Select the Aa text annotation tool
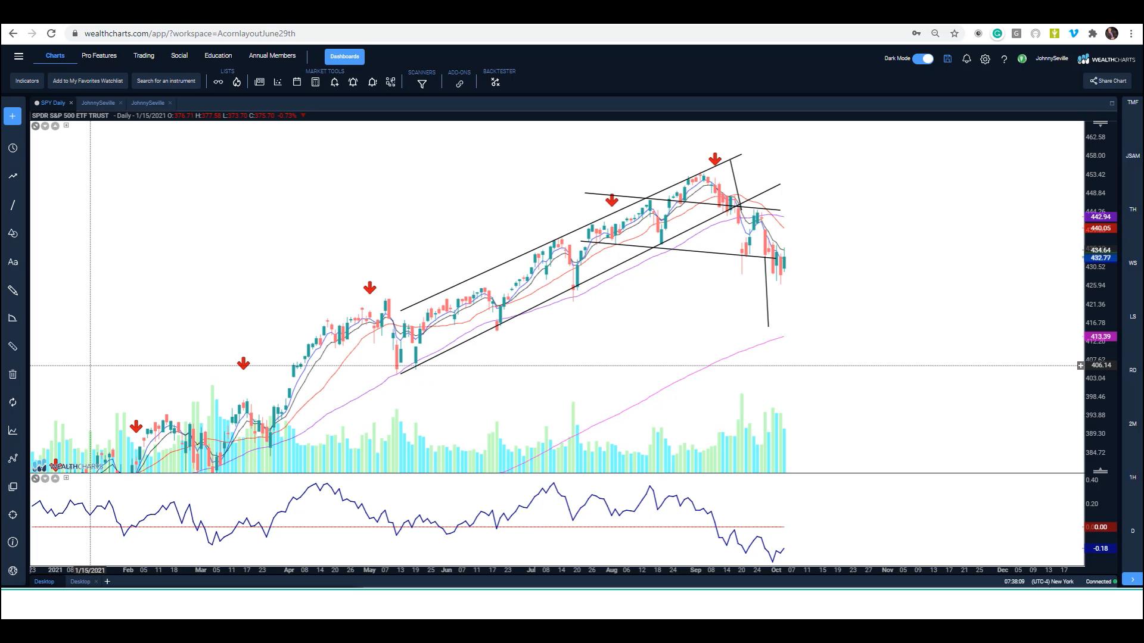This screenshot has height=643, width=1144. coord(13,262)
